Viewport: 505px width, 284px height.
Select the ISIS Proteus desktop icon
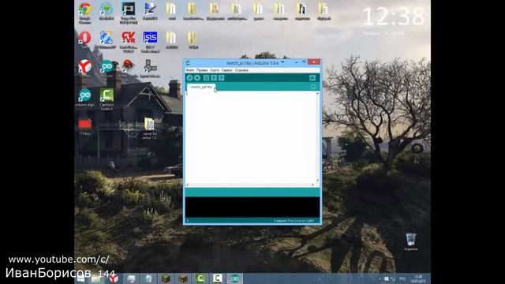[x=150, y=41]
